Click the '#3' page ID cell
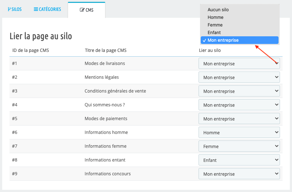Screen dimensions: 292x192 tap(15, 91)
